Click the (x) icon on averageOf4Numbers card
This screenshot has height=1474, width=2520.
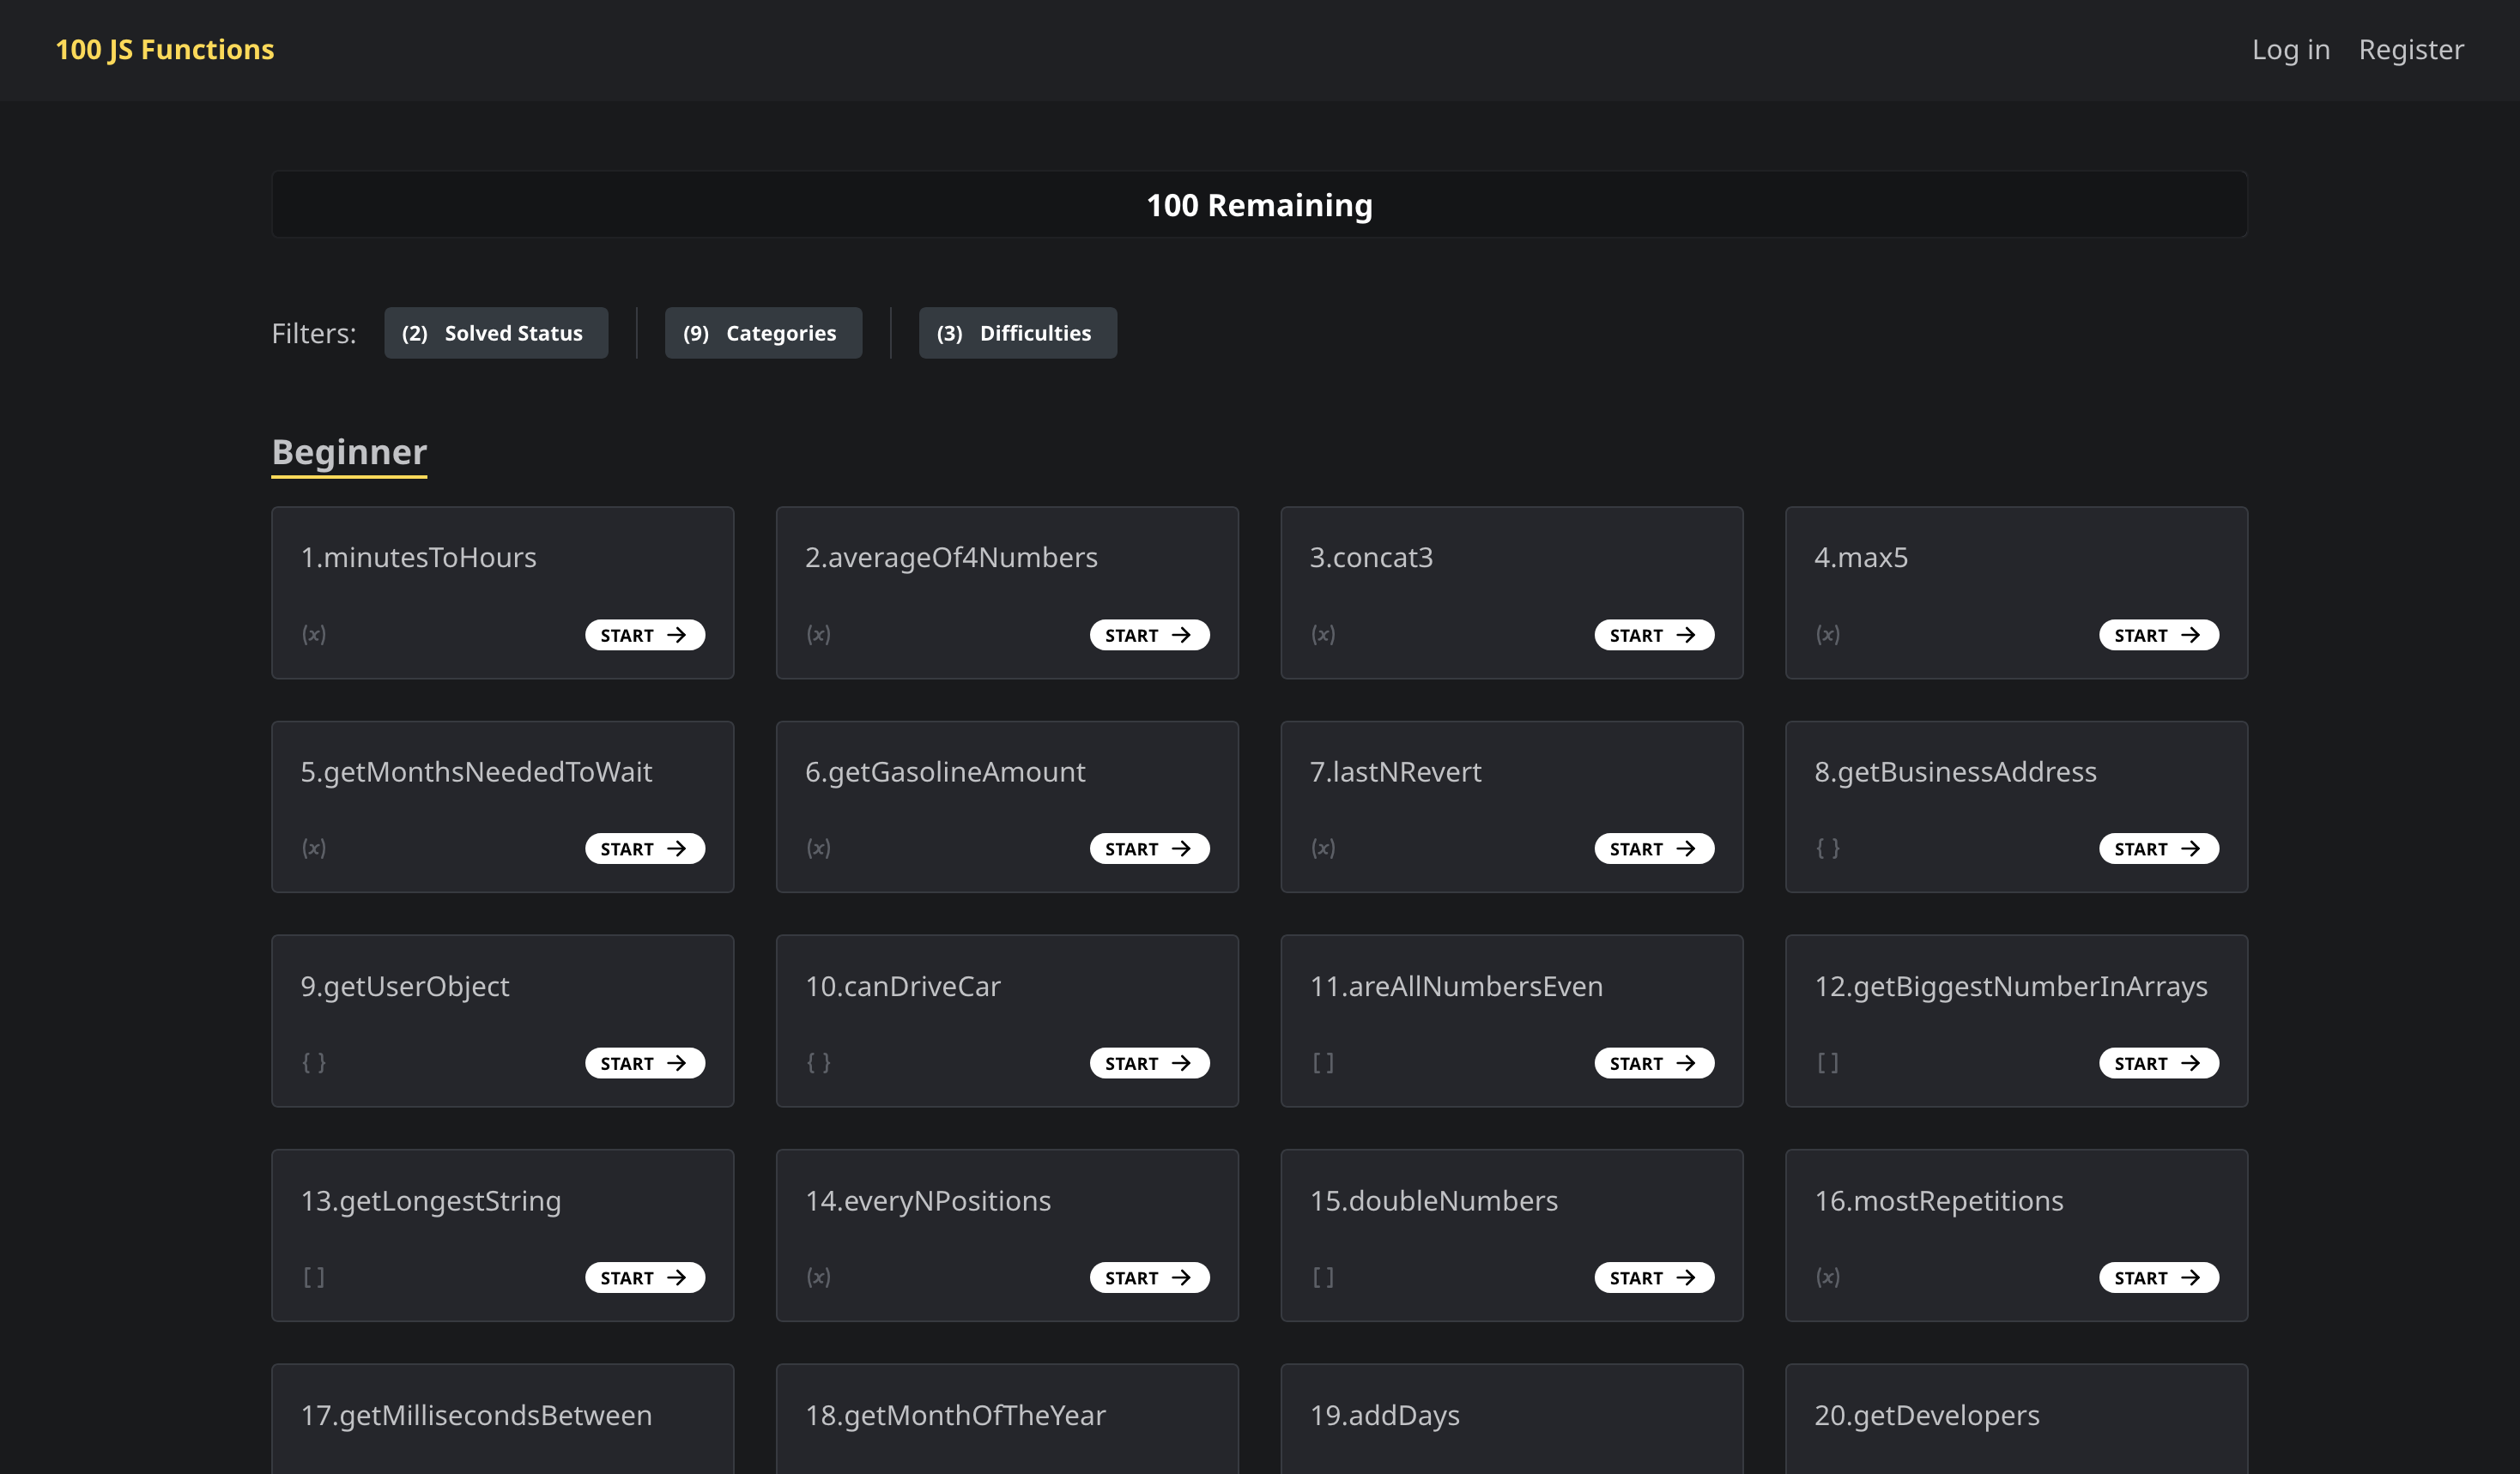pos(819,635)
